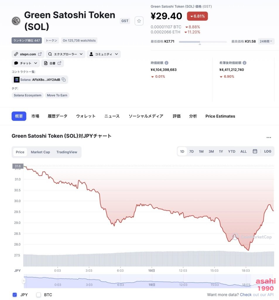Toggle LOG scale on chart

tap(268, 151)
